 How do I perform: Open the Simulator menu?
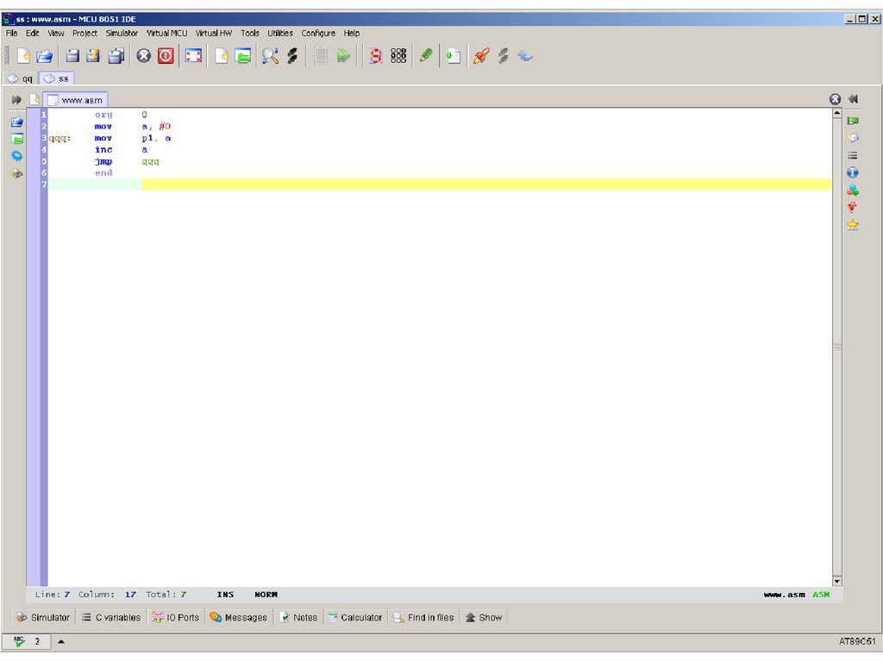click(x=122, y=33)
